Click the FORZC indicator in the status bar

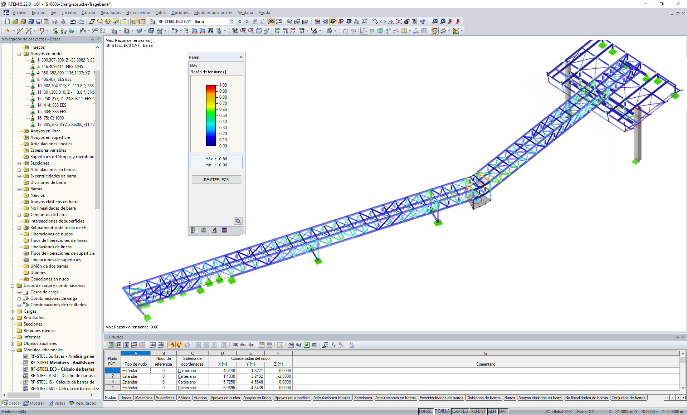425,411
